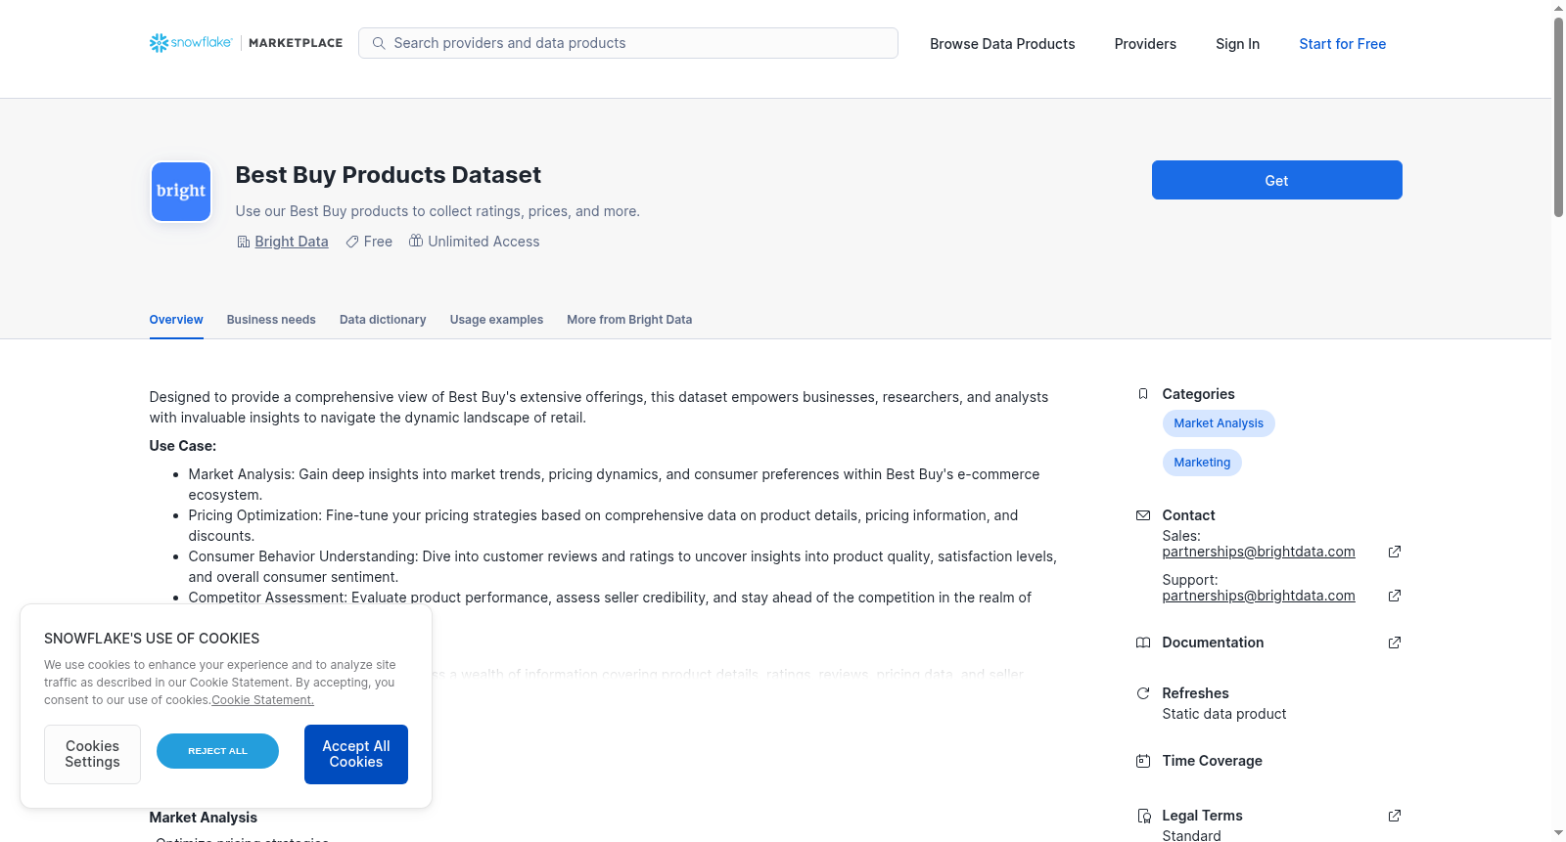This screenshot has height=842, width=1566.
Task: Click the Time Coverage heading
Action: [x=1212, y=761]
